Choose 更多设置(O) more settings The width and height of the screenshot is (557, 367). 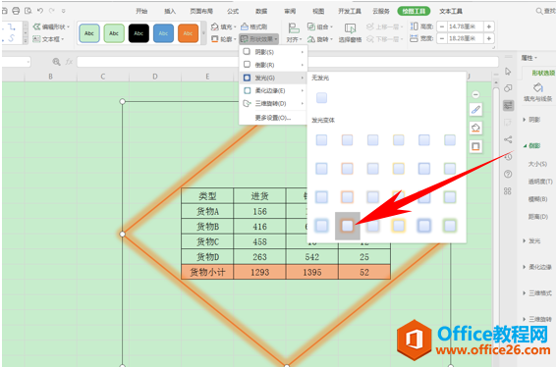273,118
